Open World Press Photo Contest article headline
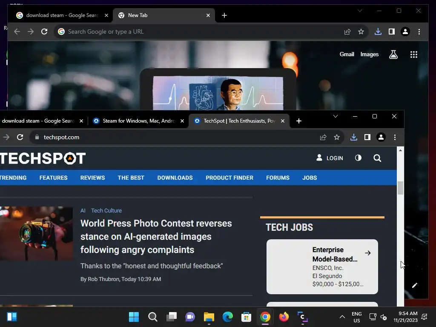Image resolution: width=436 pixels, height=327 pixels. coord(156,236)
